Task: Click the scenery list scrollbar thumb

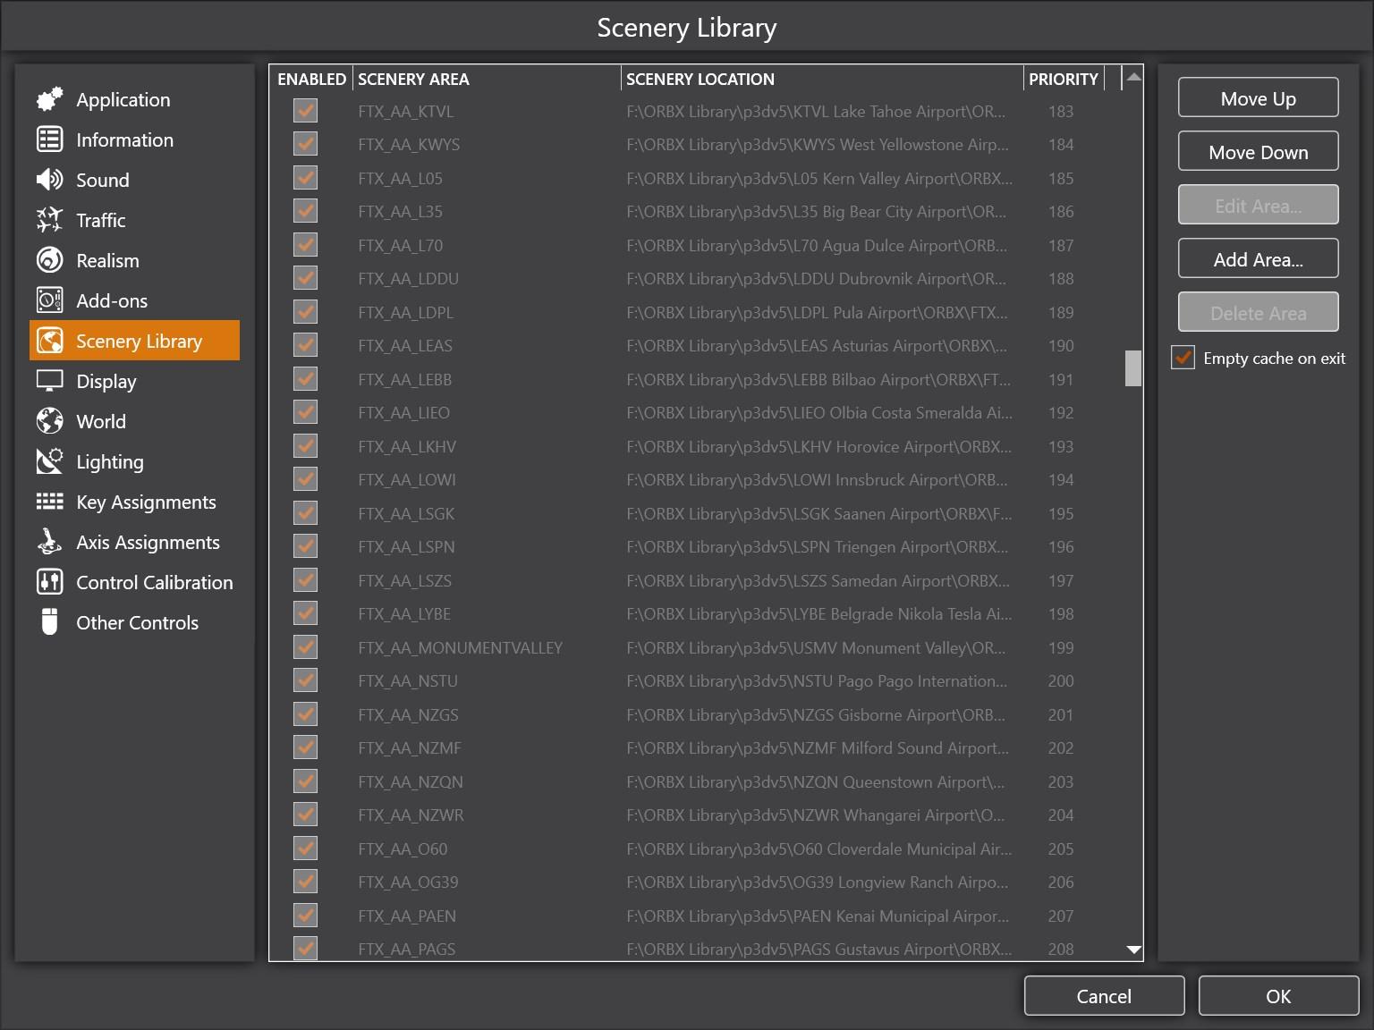Action: click(1133, 367)
